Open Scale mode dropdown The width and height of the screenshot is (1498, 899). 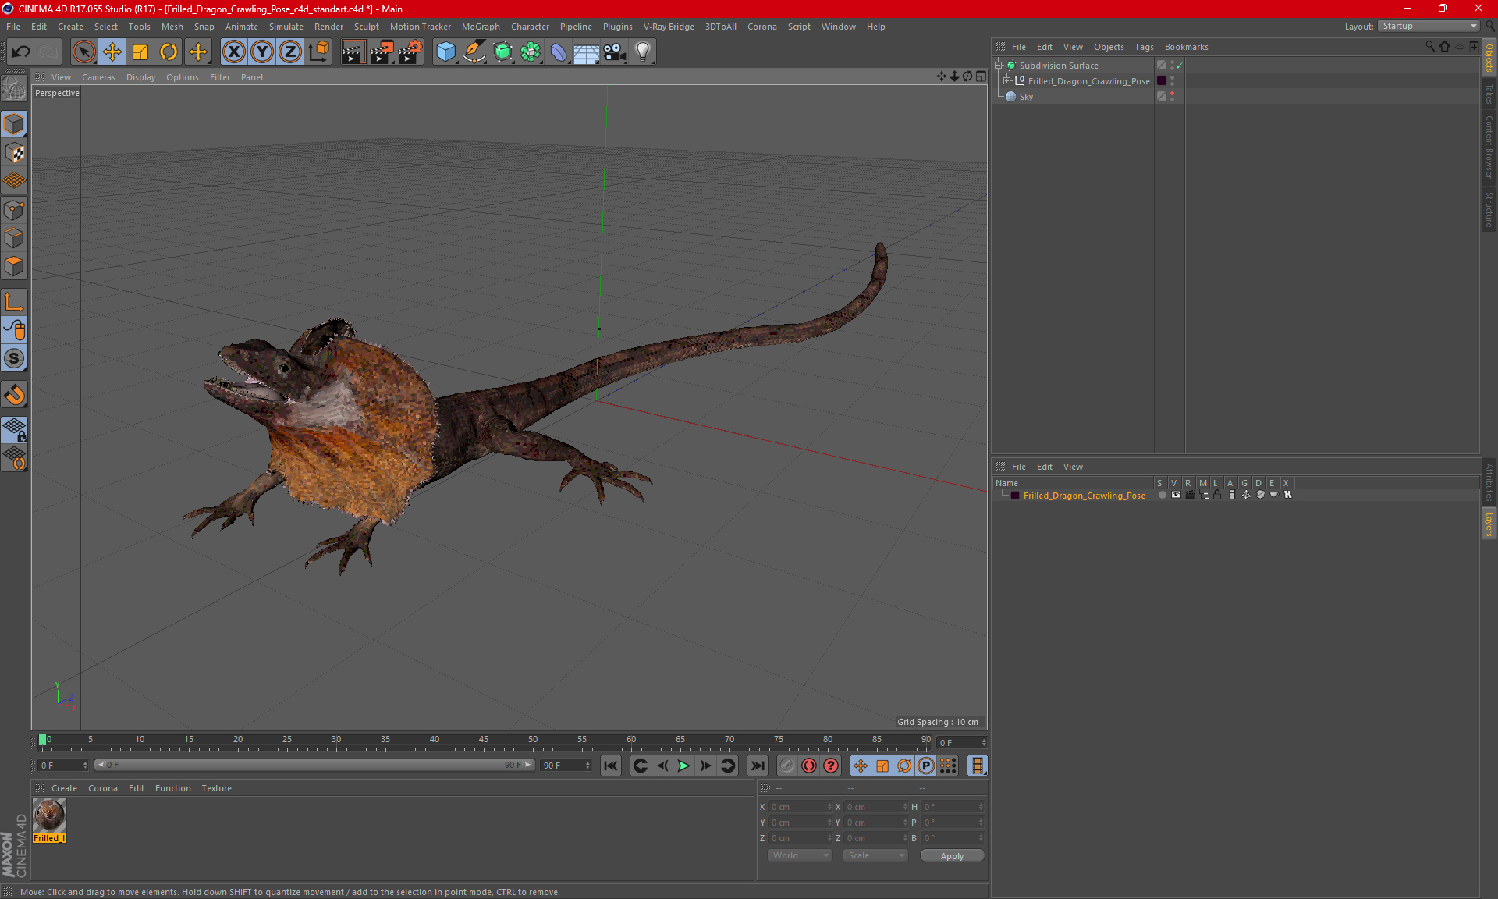[875, 855]
